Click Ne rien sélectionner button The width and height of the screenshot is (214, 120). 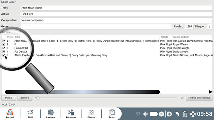pos(199,98)
